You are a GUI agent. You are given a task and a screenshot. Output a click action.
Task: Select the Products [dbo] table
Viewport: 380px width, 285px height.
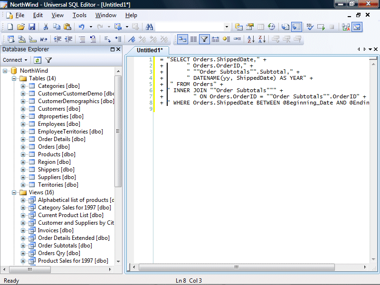(57, 154)
